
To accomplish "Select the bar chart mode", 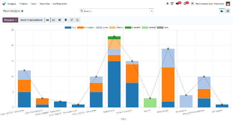I will [48, 20].
